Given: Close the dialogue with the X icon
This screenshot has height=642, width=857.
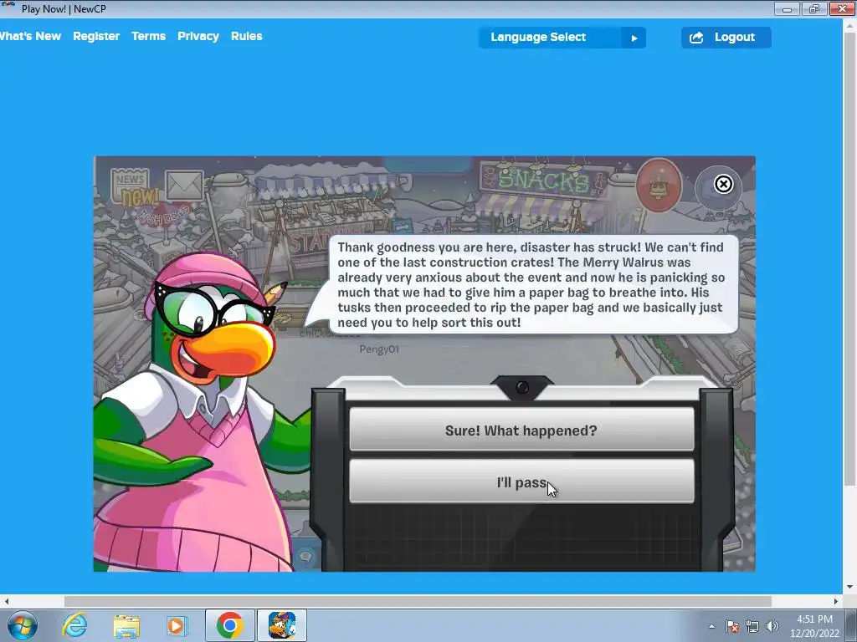Looking at the screenshot, I should click(723, 185).
